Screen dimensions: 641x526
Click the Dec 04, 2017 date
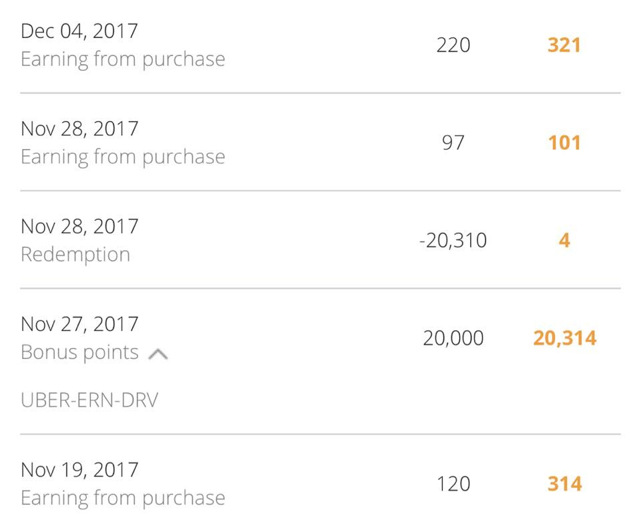(79, 31)
